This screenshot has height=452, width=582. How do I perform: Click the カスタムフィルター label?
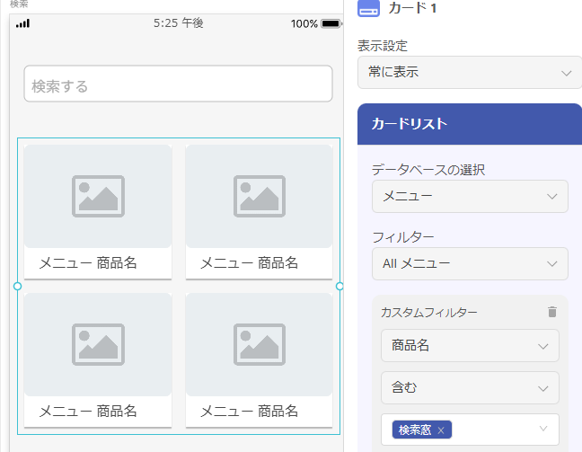(x=429, y=313)
